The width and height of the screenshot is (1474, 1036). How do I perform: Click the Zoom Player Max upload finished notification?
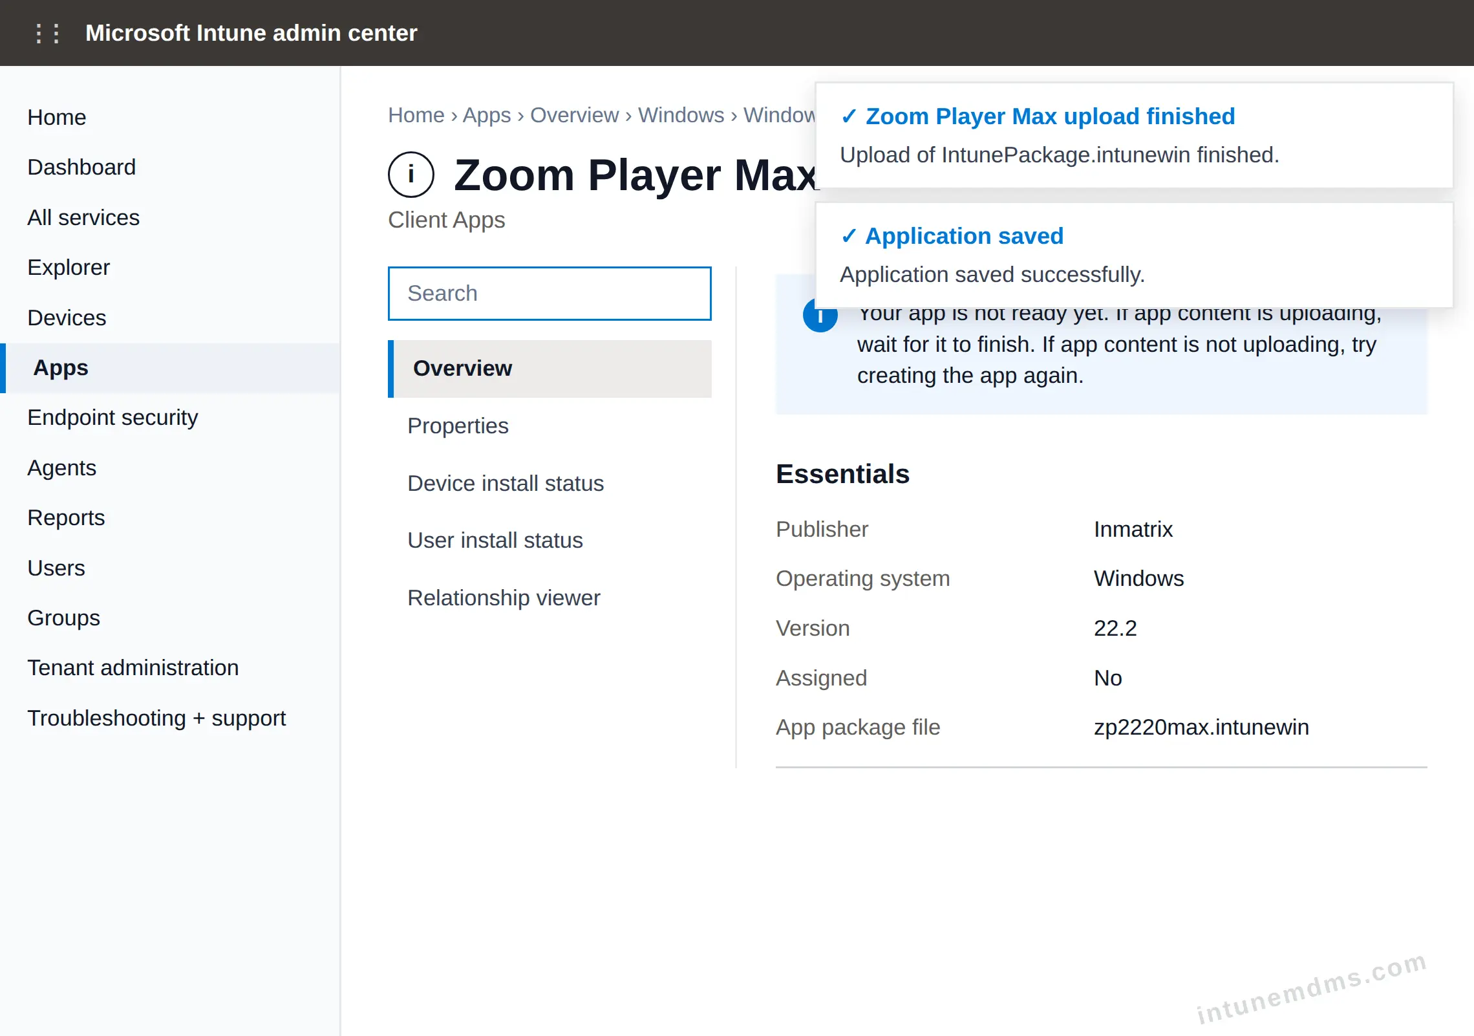tap(1134, 136)
